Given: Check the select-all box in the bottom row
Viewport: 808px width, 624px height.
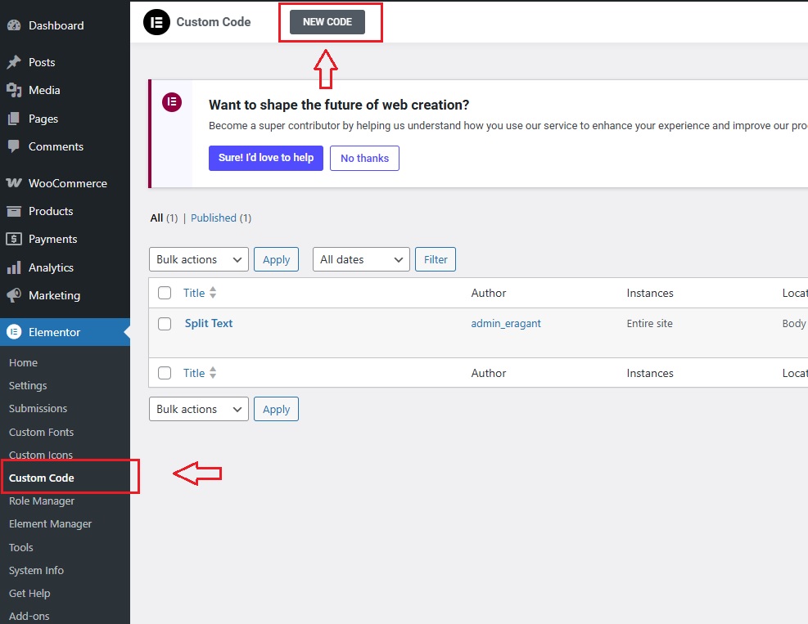Looking at the screenshot, I should pyautogui.click(x=165, y=372).
